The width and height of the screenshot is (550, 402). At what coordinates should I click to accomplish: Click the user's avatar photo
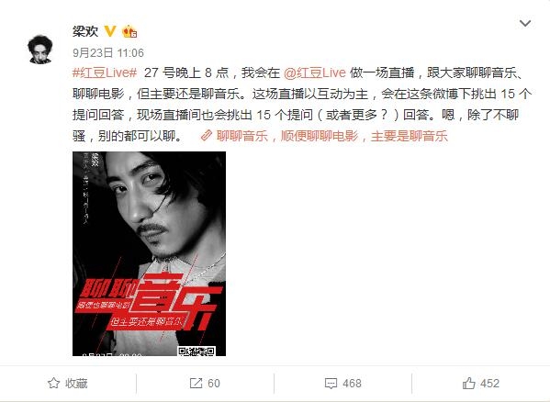coord(40,49)
